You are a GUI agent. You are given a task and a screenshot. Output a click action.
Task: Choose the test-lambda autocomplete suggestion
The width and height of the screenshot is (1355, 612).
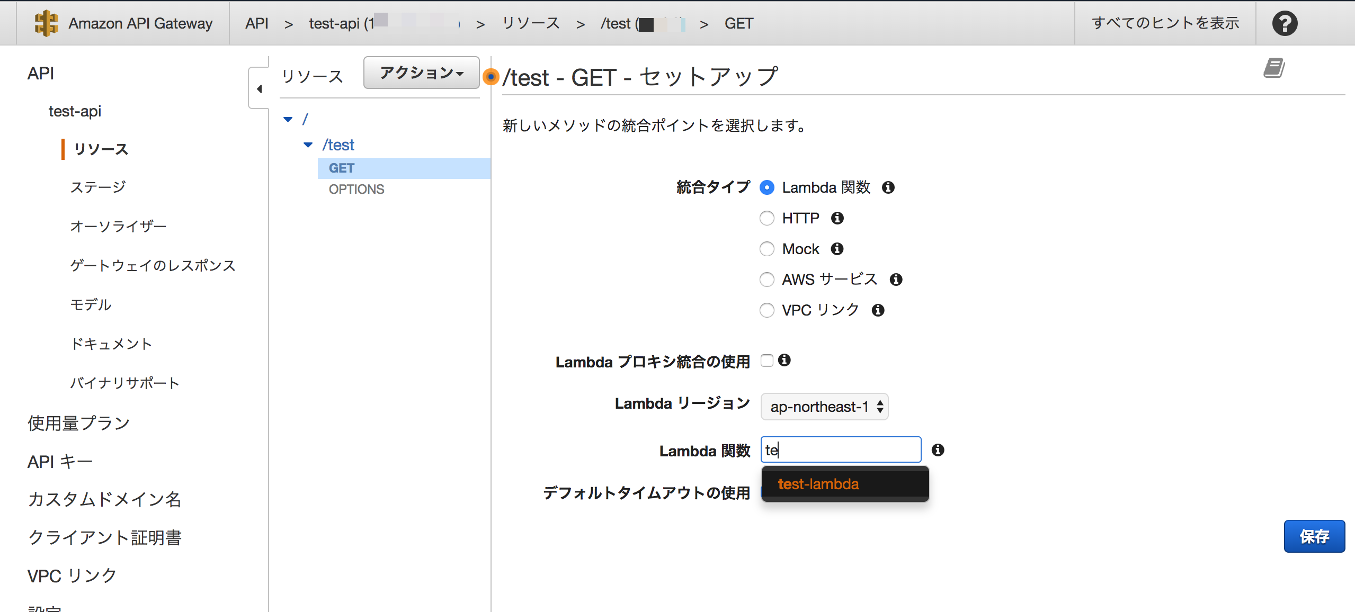point(819,483)
